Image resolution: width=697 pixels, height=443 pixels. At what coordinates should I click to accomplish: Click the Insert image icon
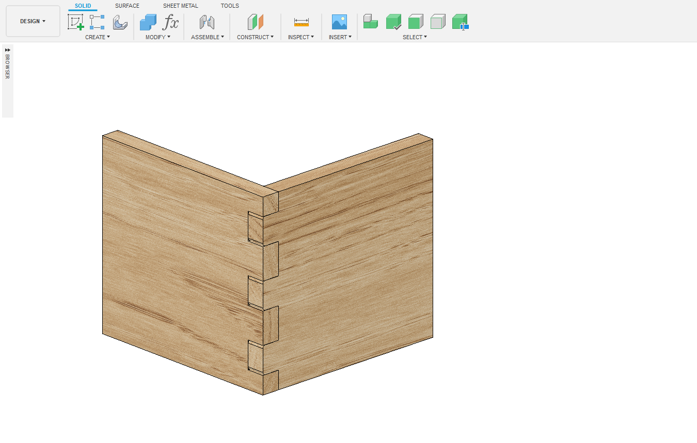click(x=339, y=22)
